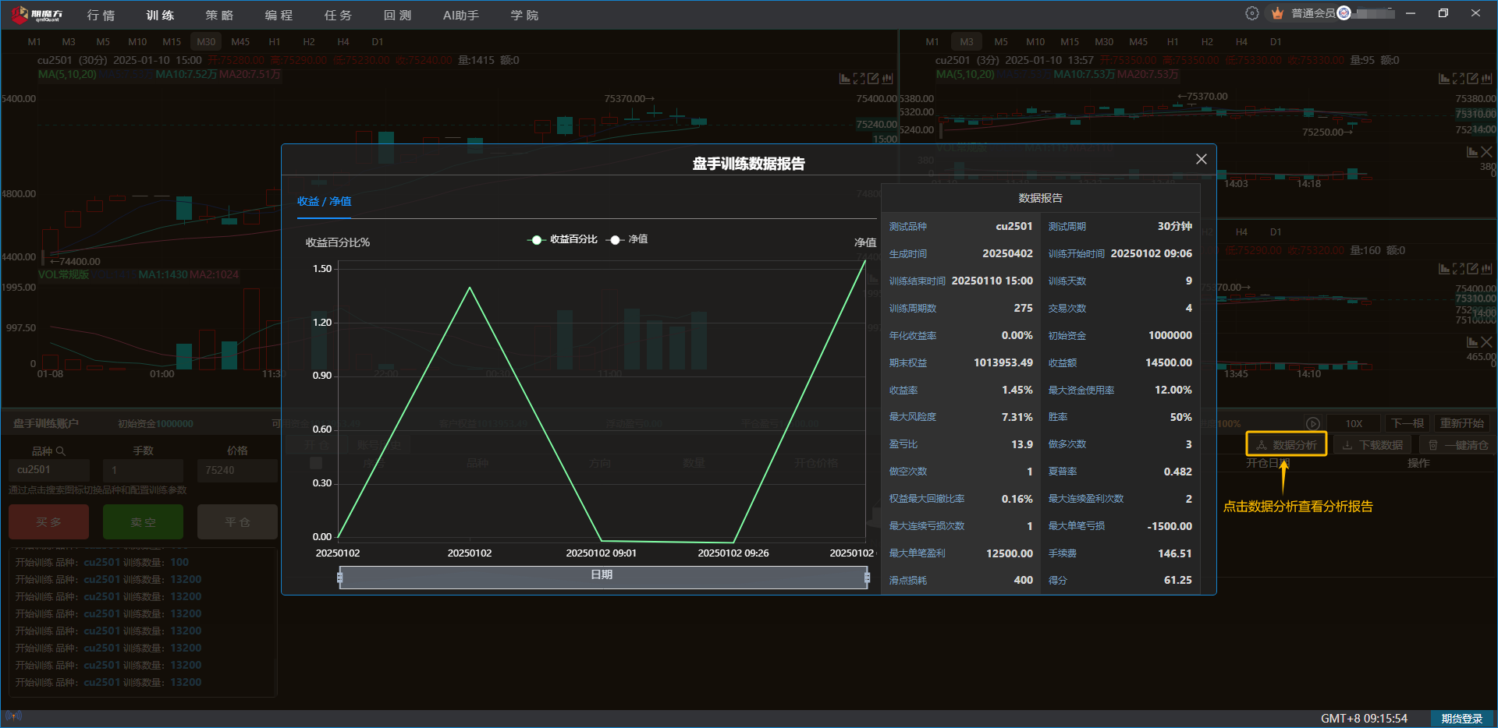
Task: Grab the left handle of 日期 slider
Action: click(x=339, y=577)
